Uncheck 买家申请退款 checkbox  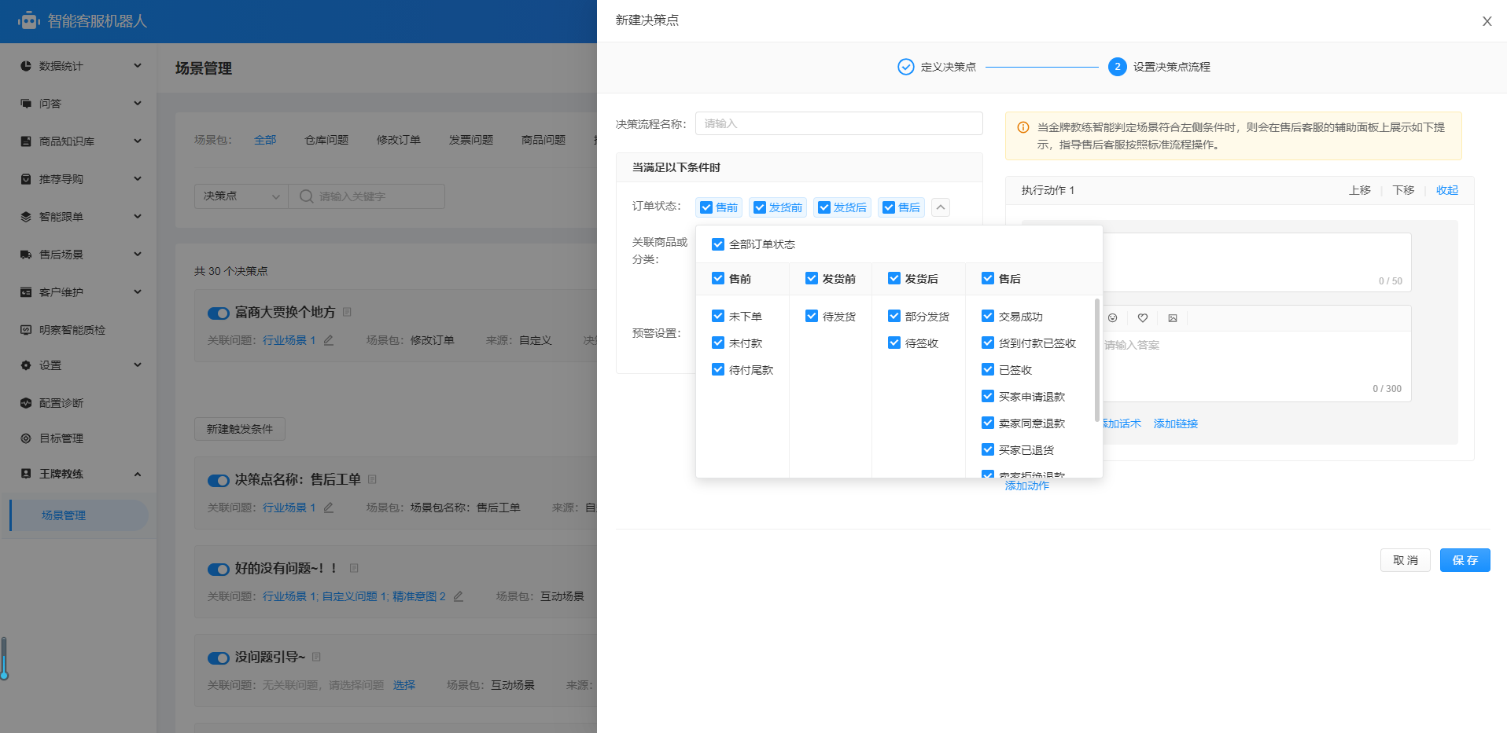click(x=988, y=396)
